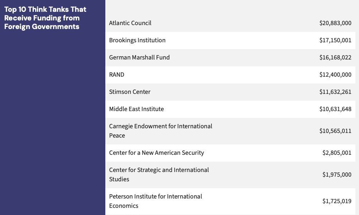
Task: Click the $20,883,000 funding amount
Action: [335, 23]
